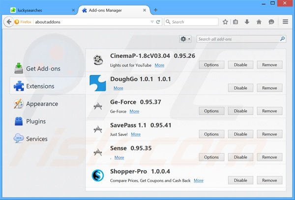Disable the Sense extension
The height and width of the screenshot is (200, 295).
(x=240, y=157)
